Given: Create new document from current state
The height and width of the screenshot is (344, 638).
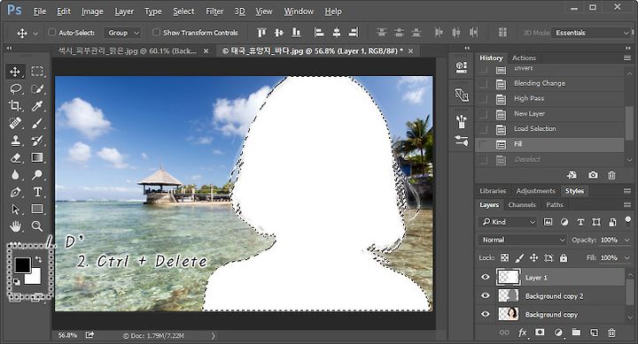Looking at the screenshot, I should [572, 175].
